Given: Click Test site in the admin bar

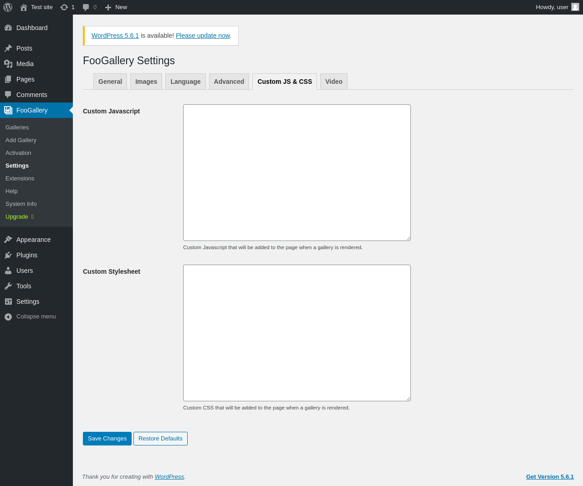Looking at the screenshot, I should pos(36,7).
